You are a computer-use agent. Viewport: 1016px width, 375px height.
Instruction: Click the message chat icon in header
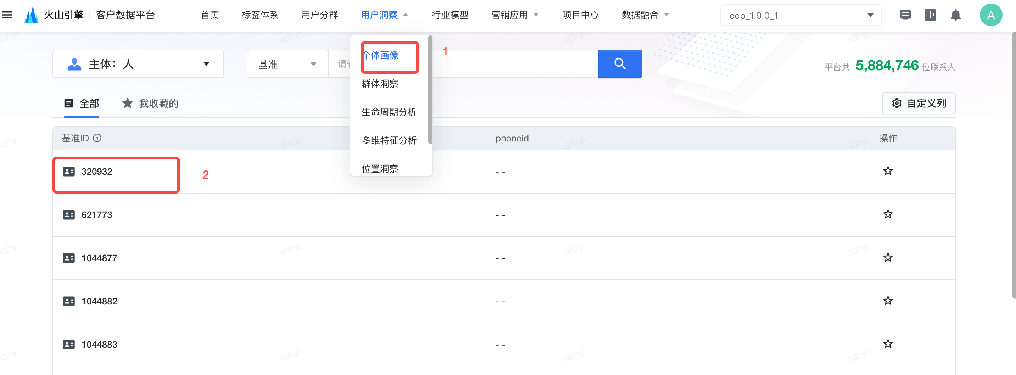point(905,15)
